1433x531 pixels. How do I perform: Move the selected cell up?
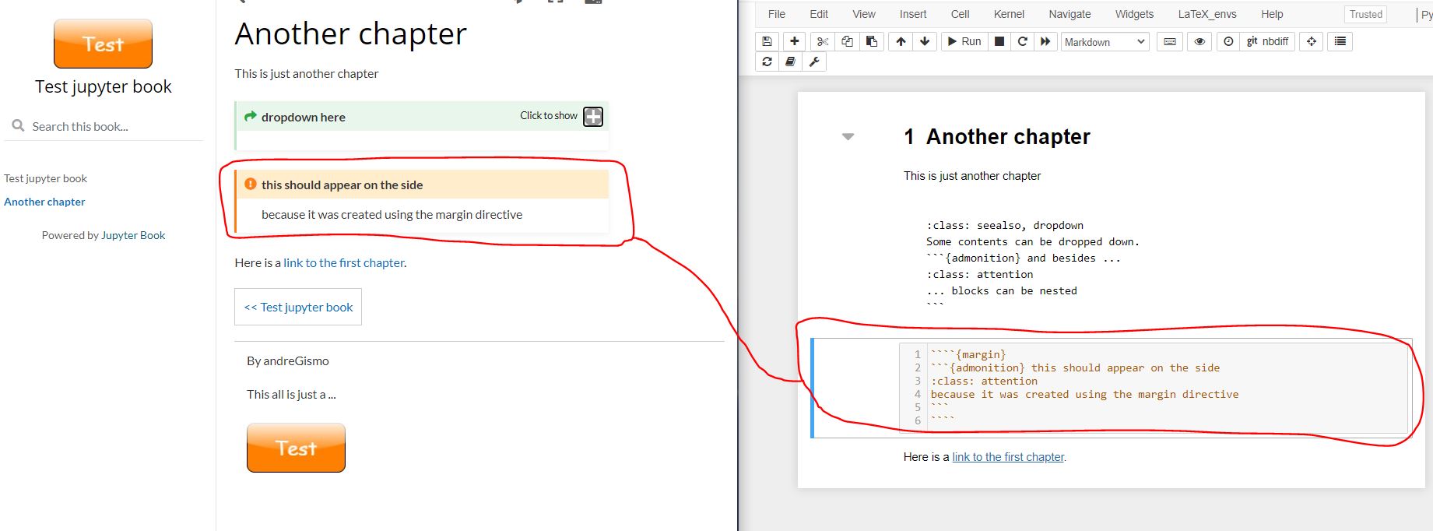tap(901, 41)
